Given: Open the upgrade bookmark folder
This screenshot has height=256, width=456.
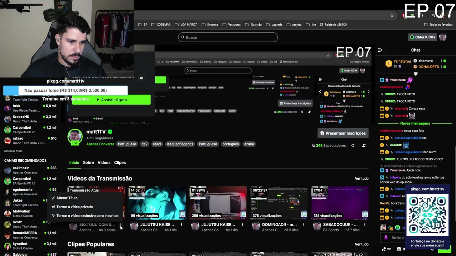Looking at the screenshot, I should point(274,25).
